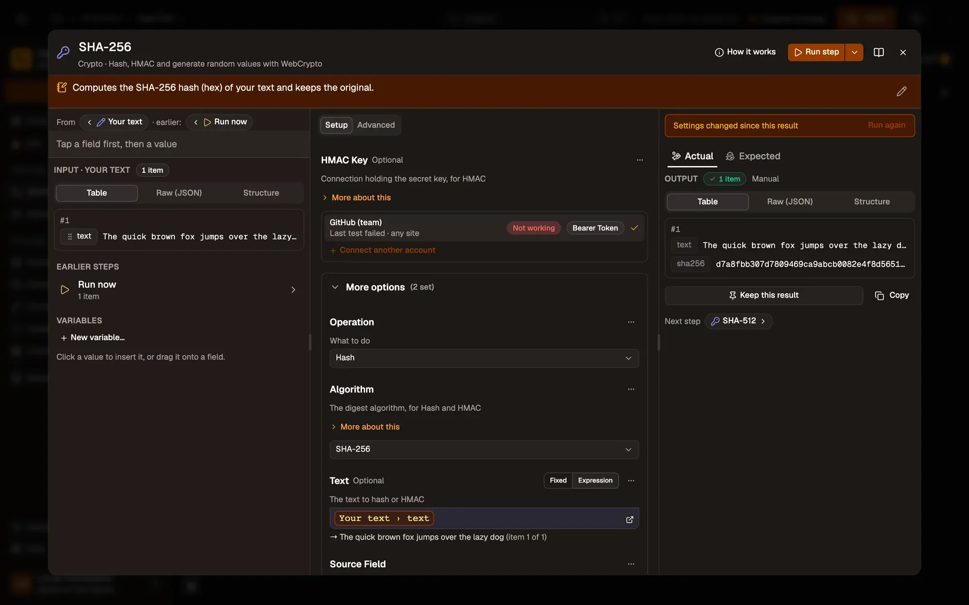Select the GitHub (team) connection checkmark
This screenshot has height=605, width=969.
click(634, 227)
